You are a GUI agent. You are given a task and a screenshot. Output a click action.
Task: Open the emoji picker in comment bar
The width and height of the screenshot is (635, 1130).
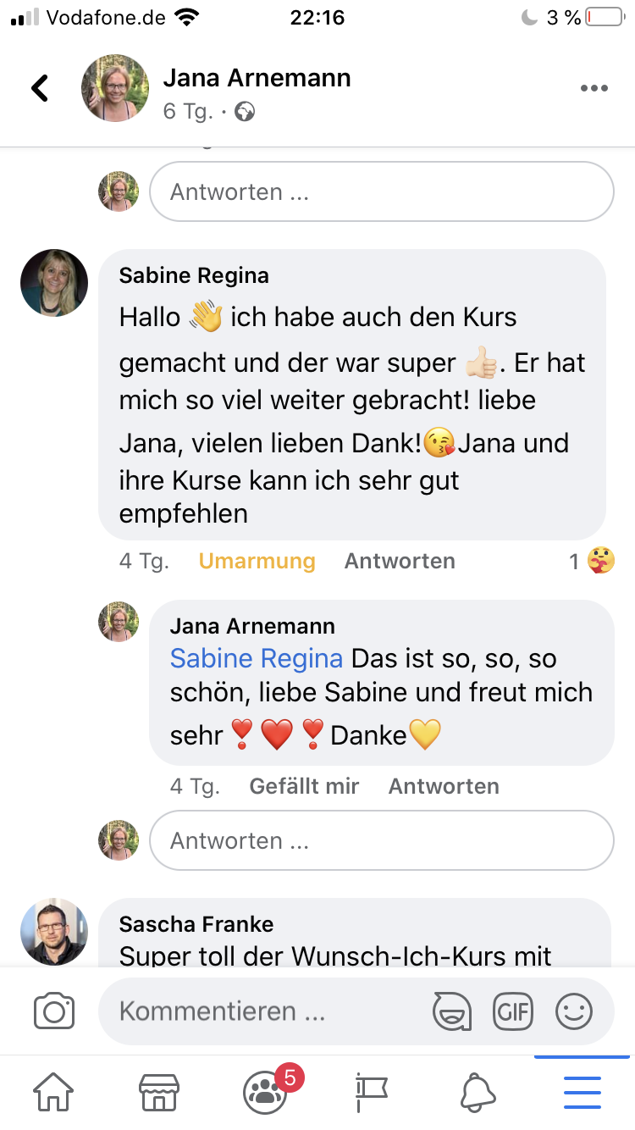tap(574, 1011)
